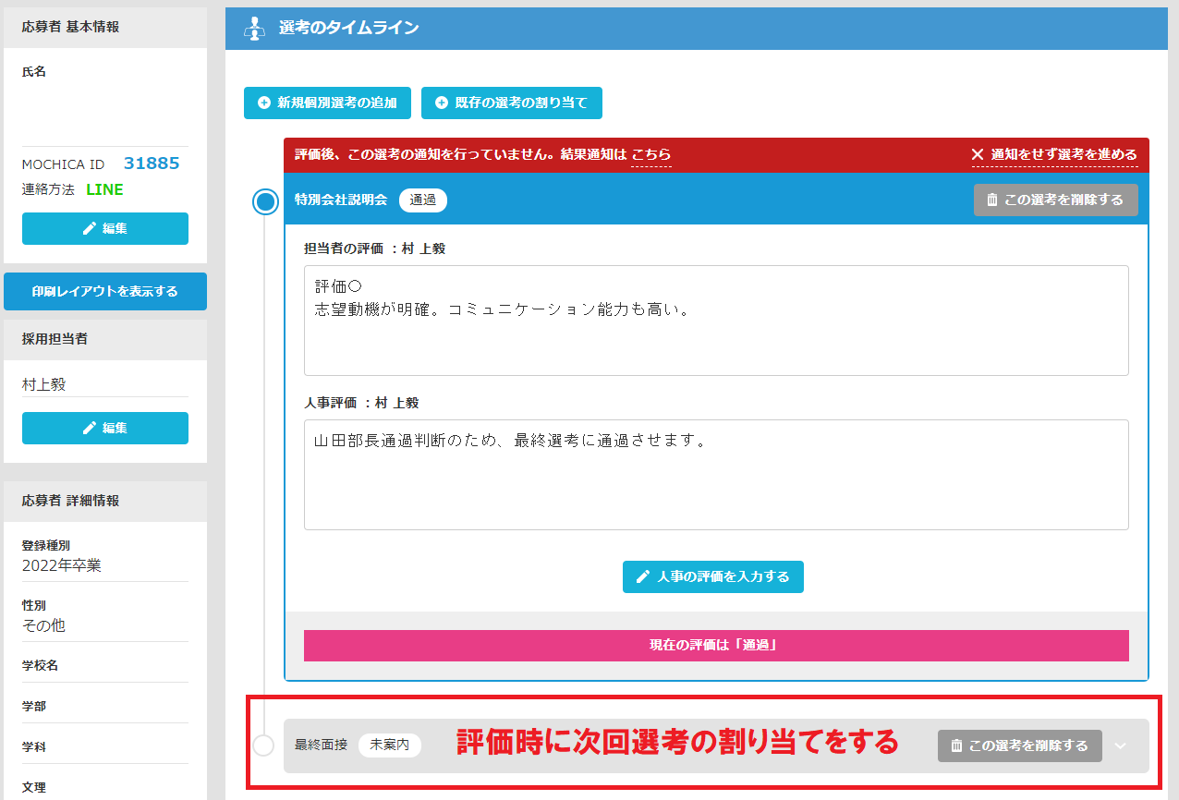The width and height of the screenshot is (1179, 800).
Task: Select the active blue timeline marker
Action: pos(266,202)
